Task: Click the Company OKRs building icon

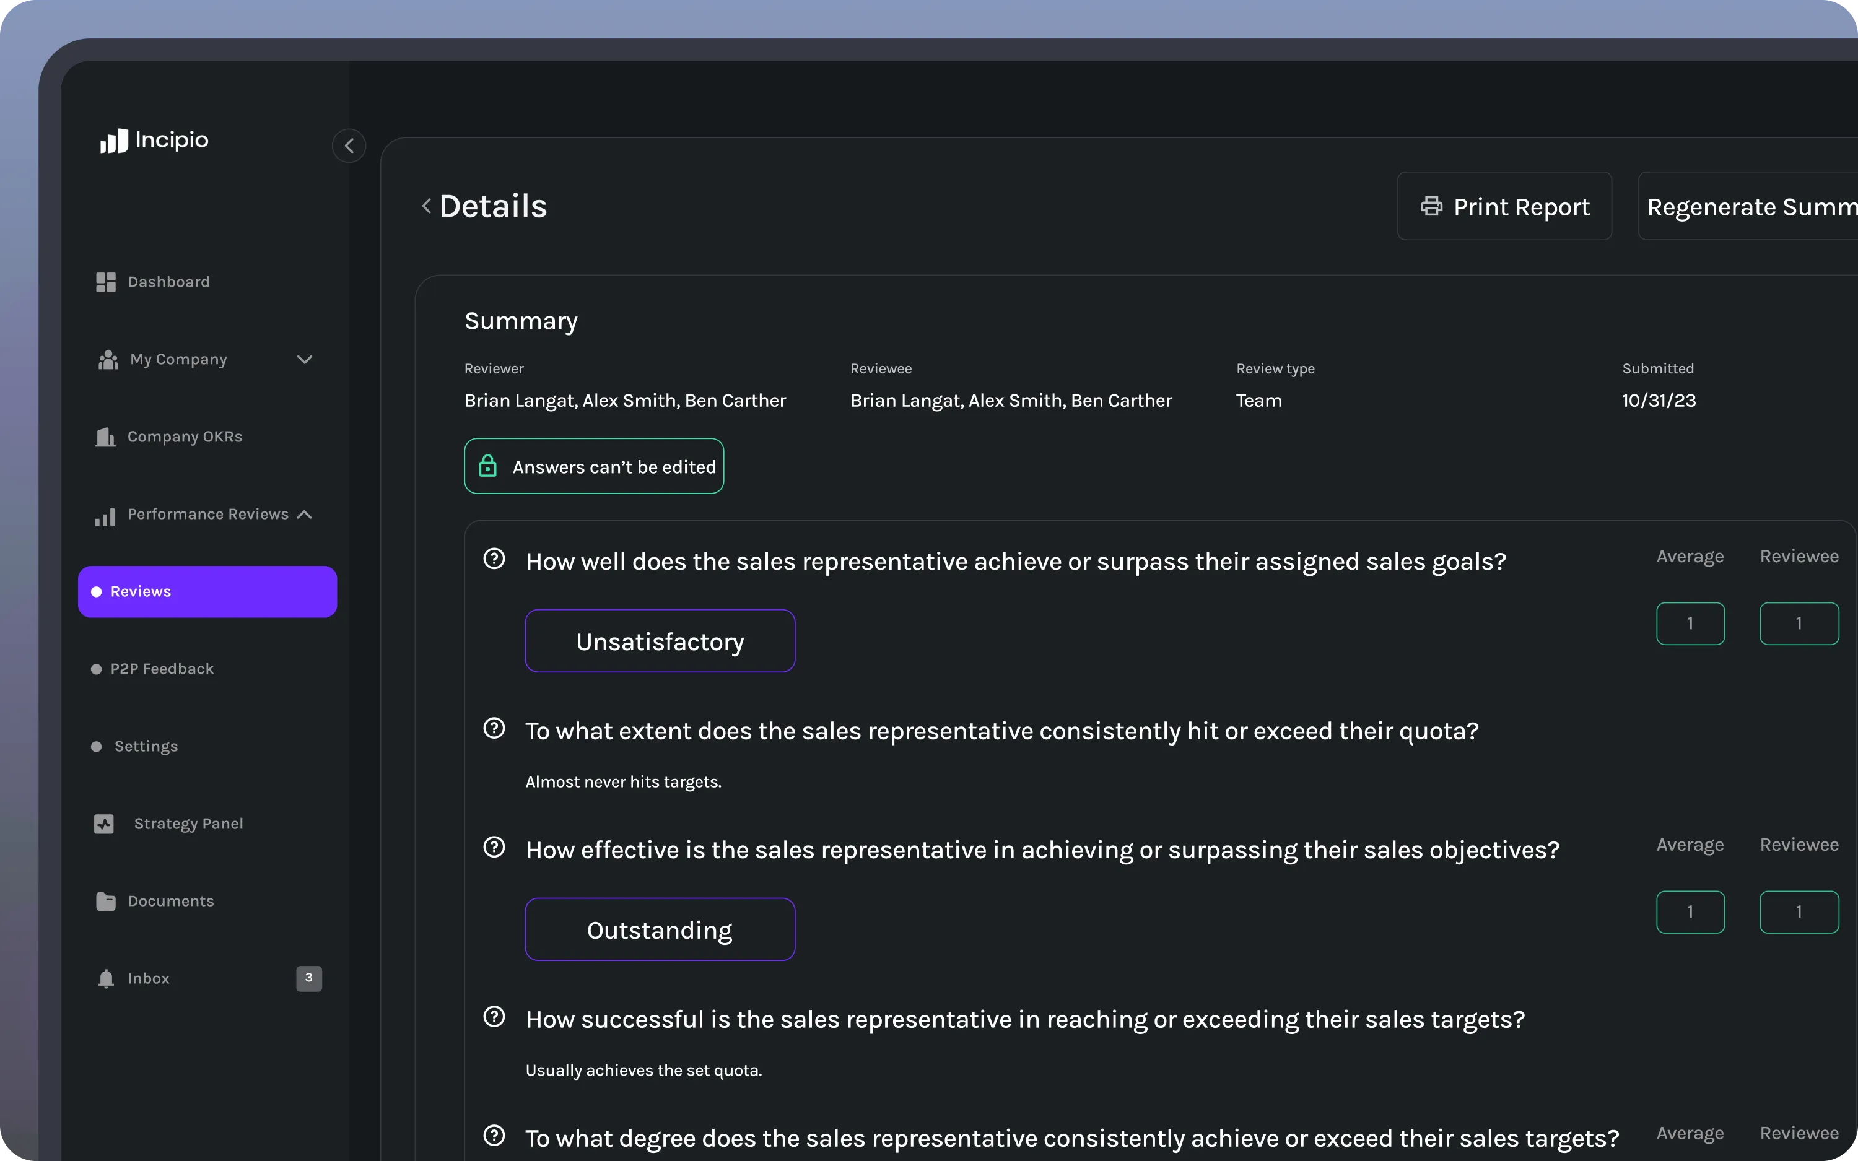Action: tap(106, 437)
